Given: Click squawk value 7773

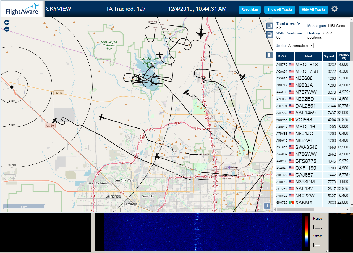Looking at the screenshot, I should coord(332,182).
